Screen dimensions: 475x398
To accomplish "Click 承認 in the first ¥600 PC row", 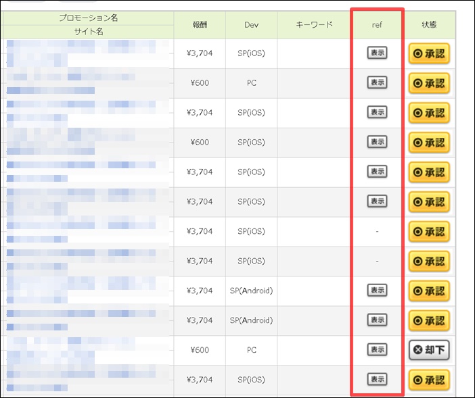I will [x=429, y=83].
